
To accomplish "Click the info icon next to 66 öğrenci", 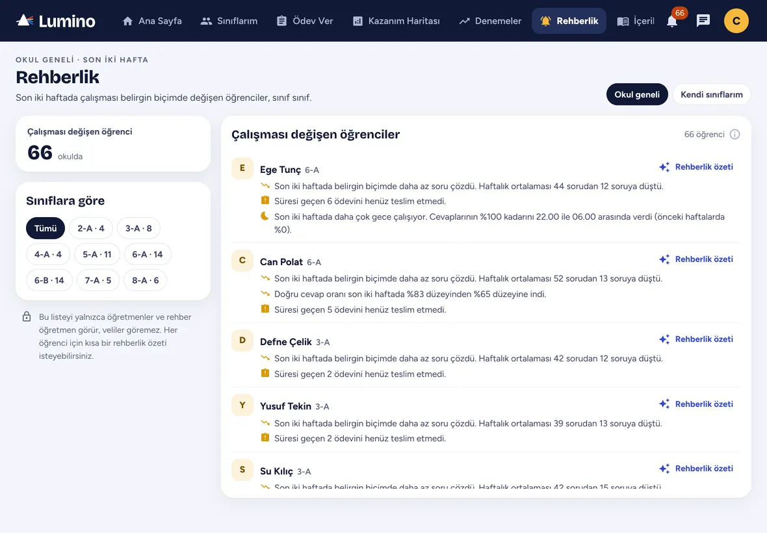I will click(734, 135).
